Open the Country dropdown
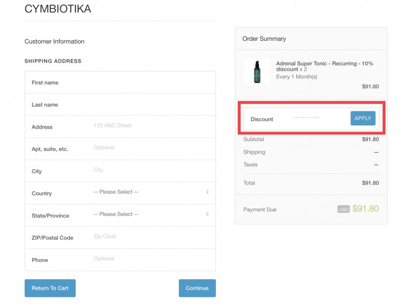 (120, 193)
